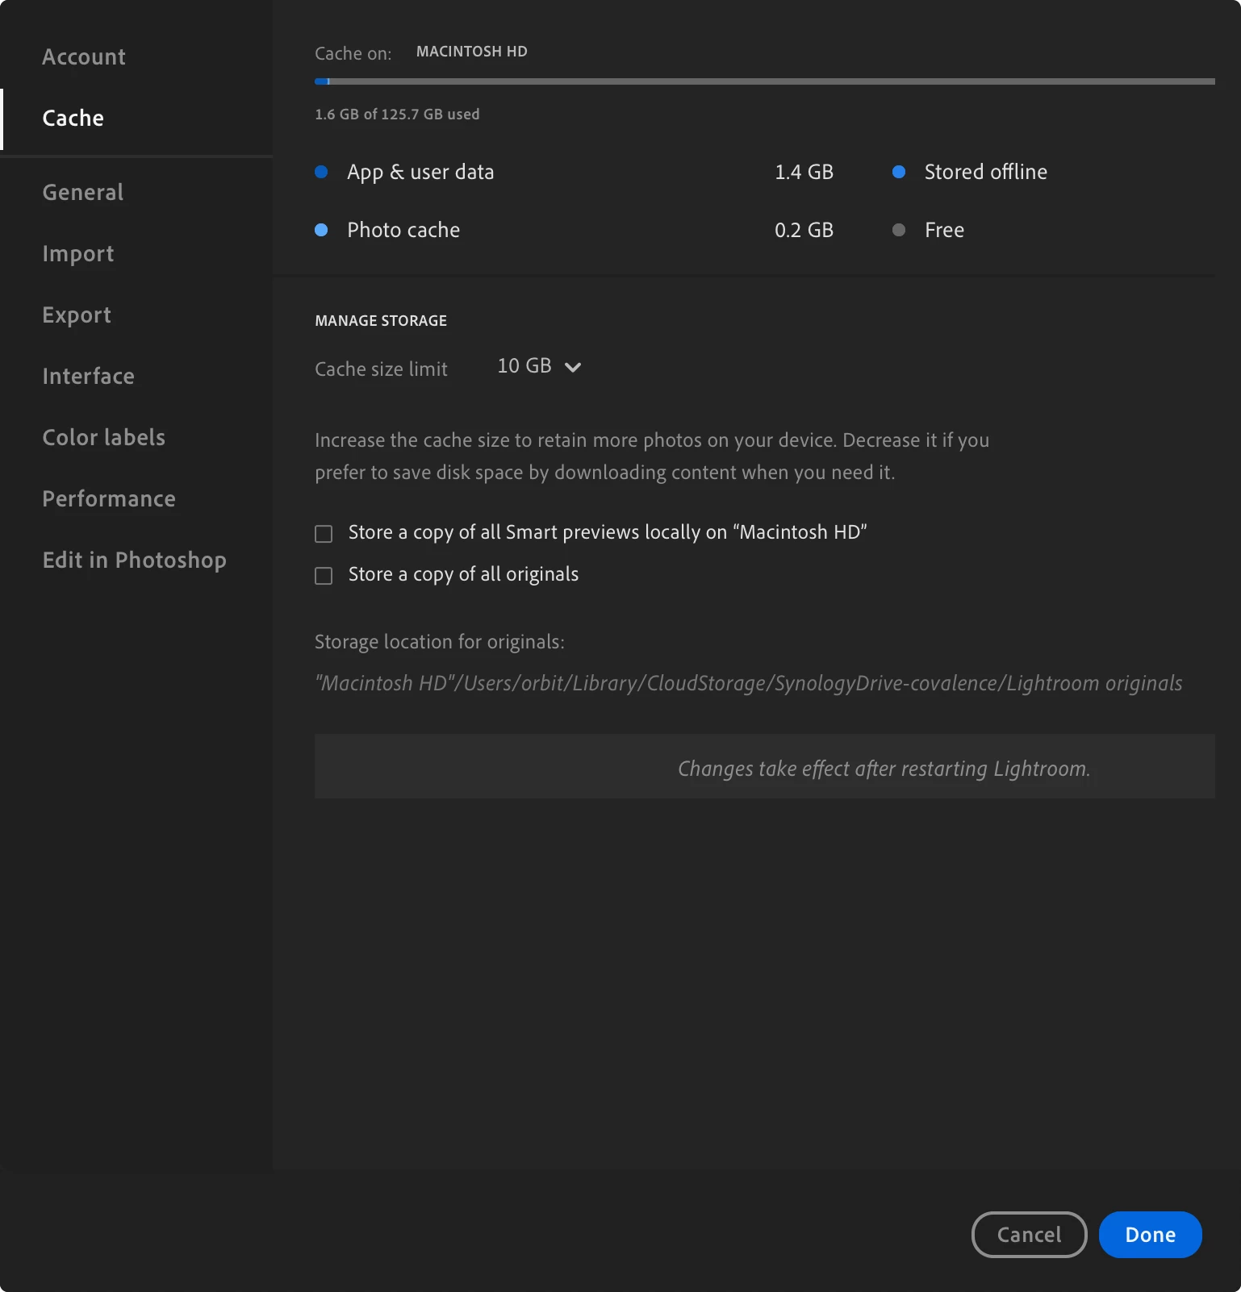
Task: Open Edit in Photoshop preferences
Action: (x=135, y=560)
